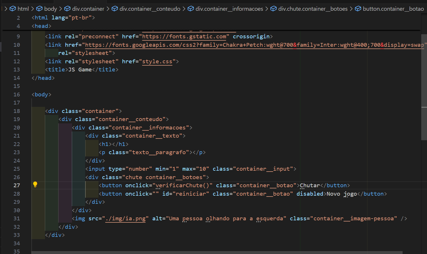Open div.chute.container__botoes breadcrumb item
The image size is (427, 254).
313,9
